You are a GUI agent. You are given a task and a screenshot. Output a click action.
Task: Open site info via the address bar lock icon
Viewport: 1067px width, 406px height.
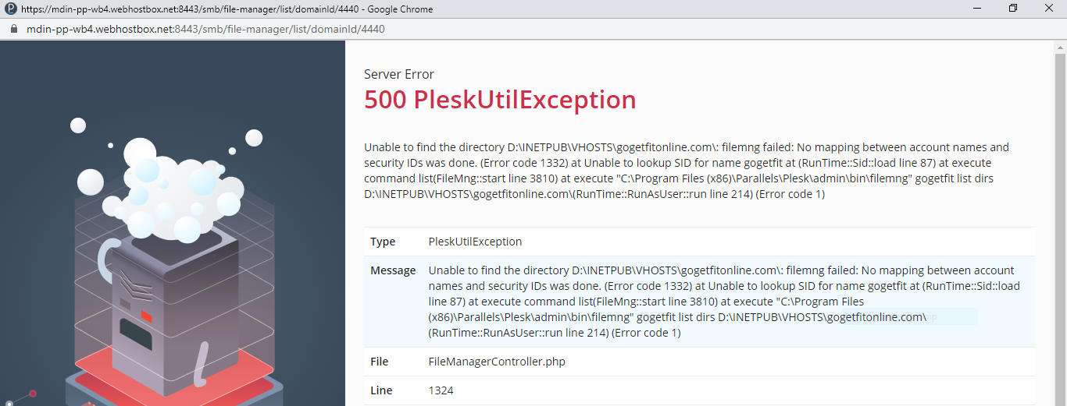(x=12, y=29)
